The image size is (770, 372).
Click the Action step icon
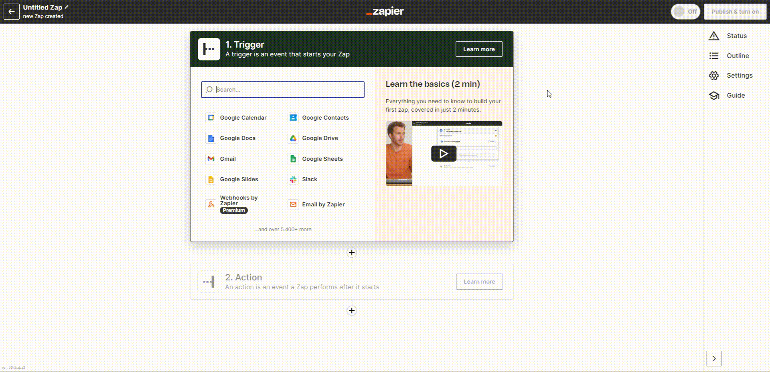click(x=209, y=282)
